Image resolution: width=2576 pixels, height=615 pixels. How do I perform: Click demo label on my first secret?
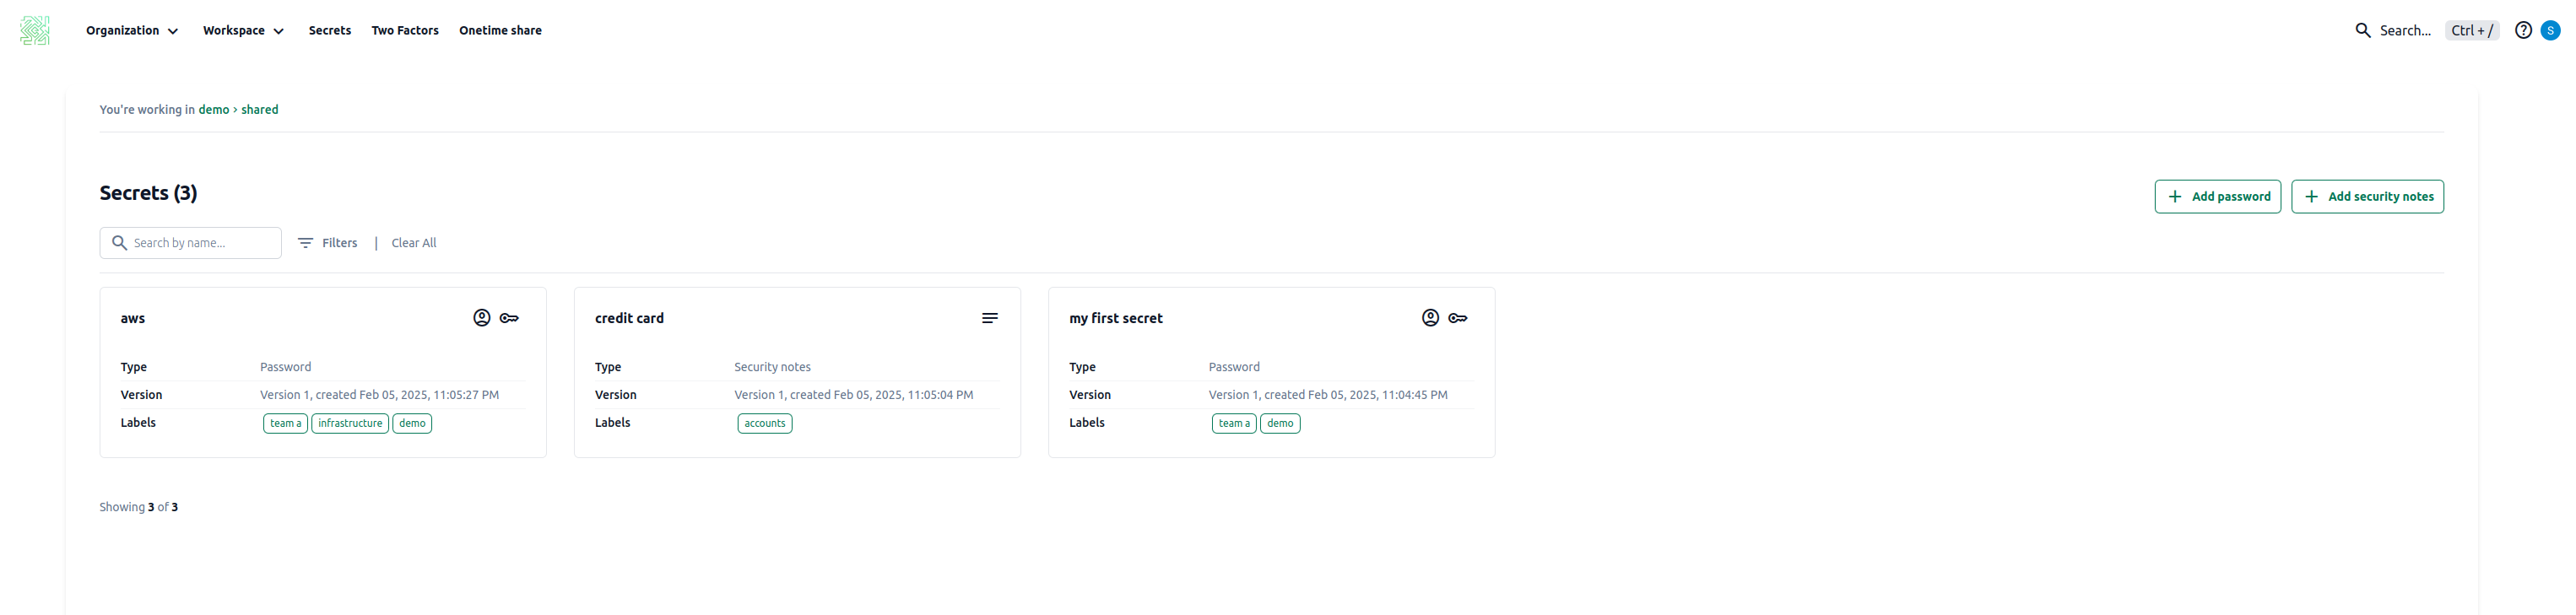click(x=1280, y=424)
